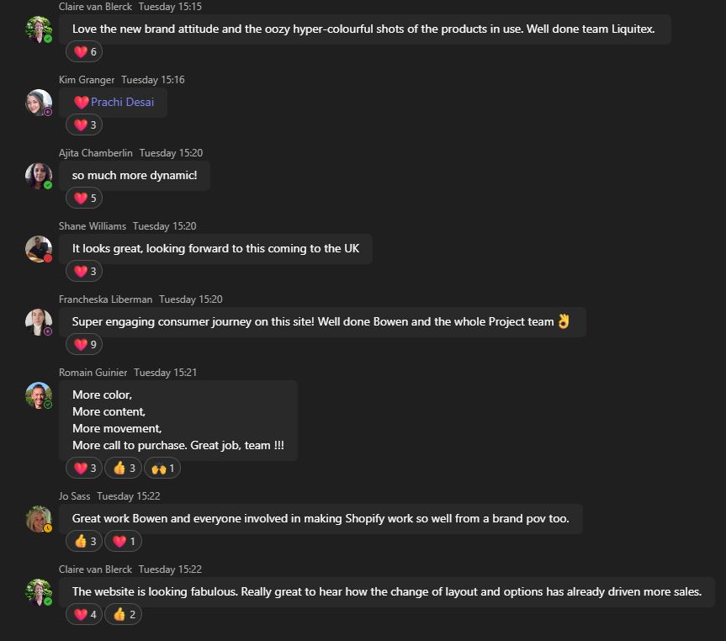The height and width of the screenshot is (641, 726).
Task: Toggle heart reaction with 9 on Francheska's message
Action: [84, 345]
